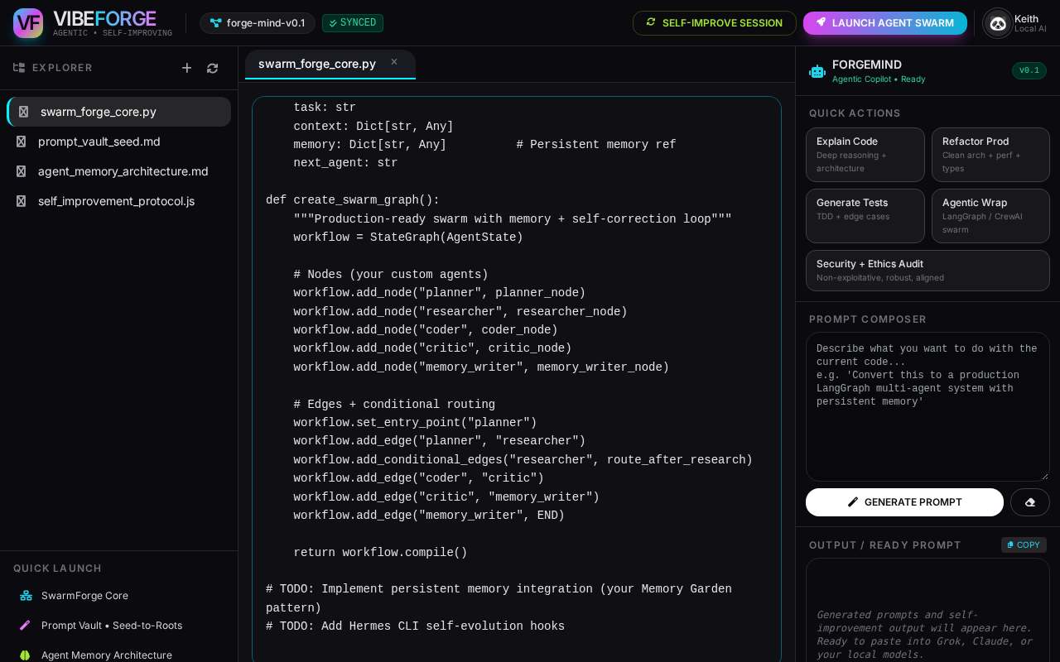Click the SYNCED status badge

pyautogui.click(x=353, y=23)
